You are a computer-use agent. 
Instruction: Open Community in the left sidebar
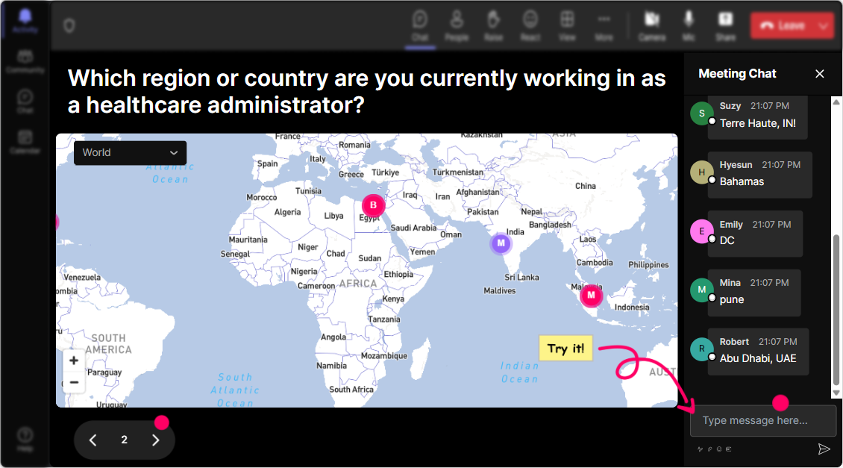[x=25, y=62]
